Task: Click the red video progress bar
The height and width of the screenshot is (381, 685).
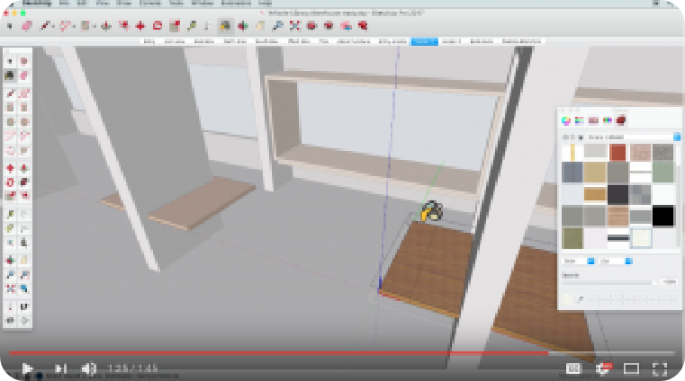Action: point(279,353)
